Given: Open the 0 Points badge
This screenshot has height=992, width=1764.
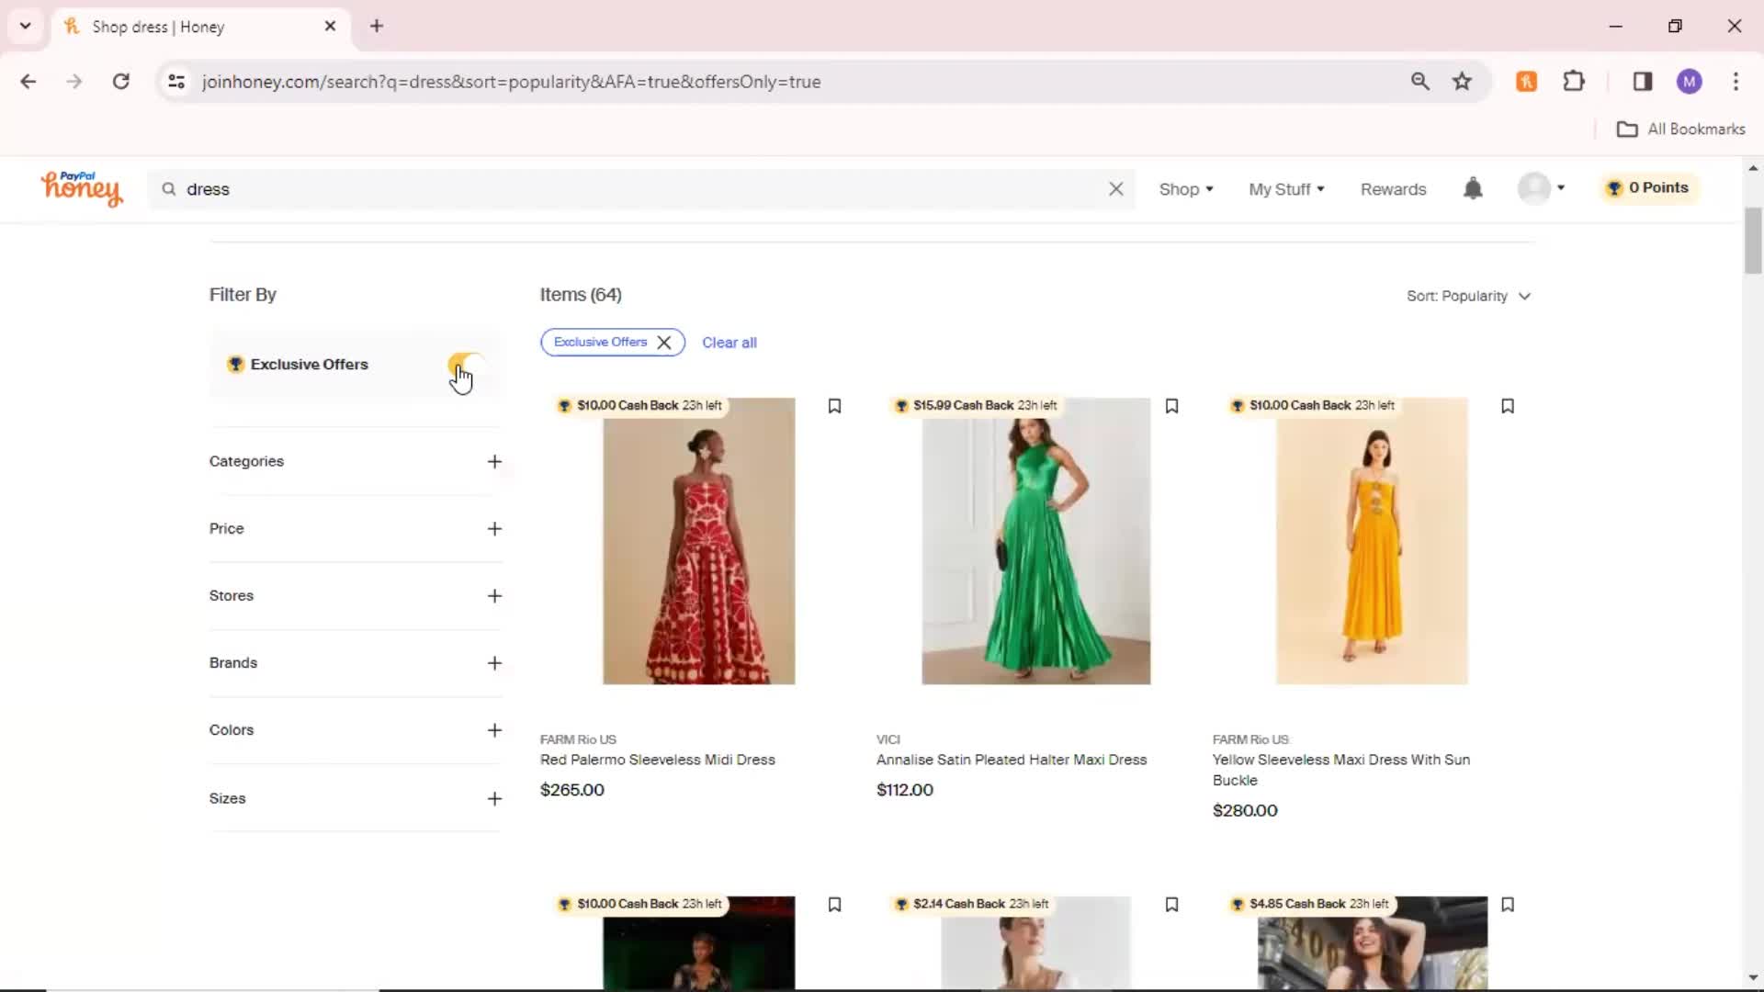Looking at the screenshot, I should pos(1648,187).
